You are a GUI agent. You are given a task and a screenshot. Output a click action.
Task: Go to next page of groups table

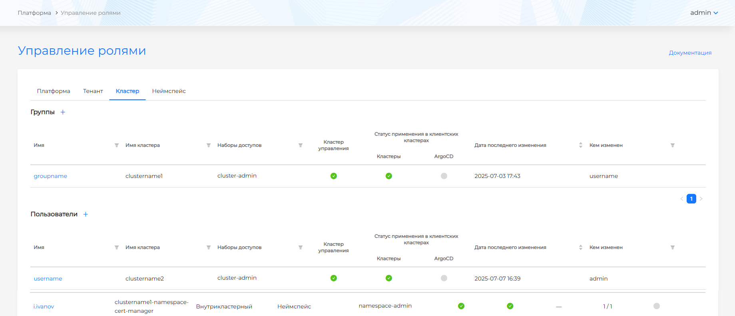[x=701, y=199]
